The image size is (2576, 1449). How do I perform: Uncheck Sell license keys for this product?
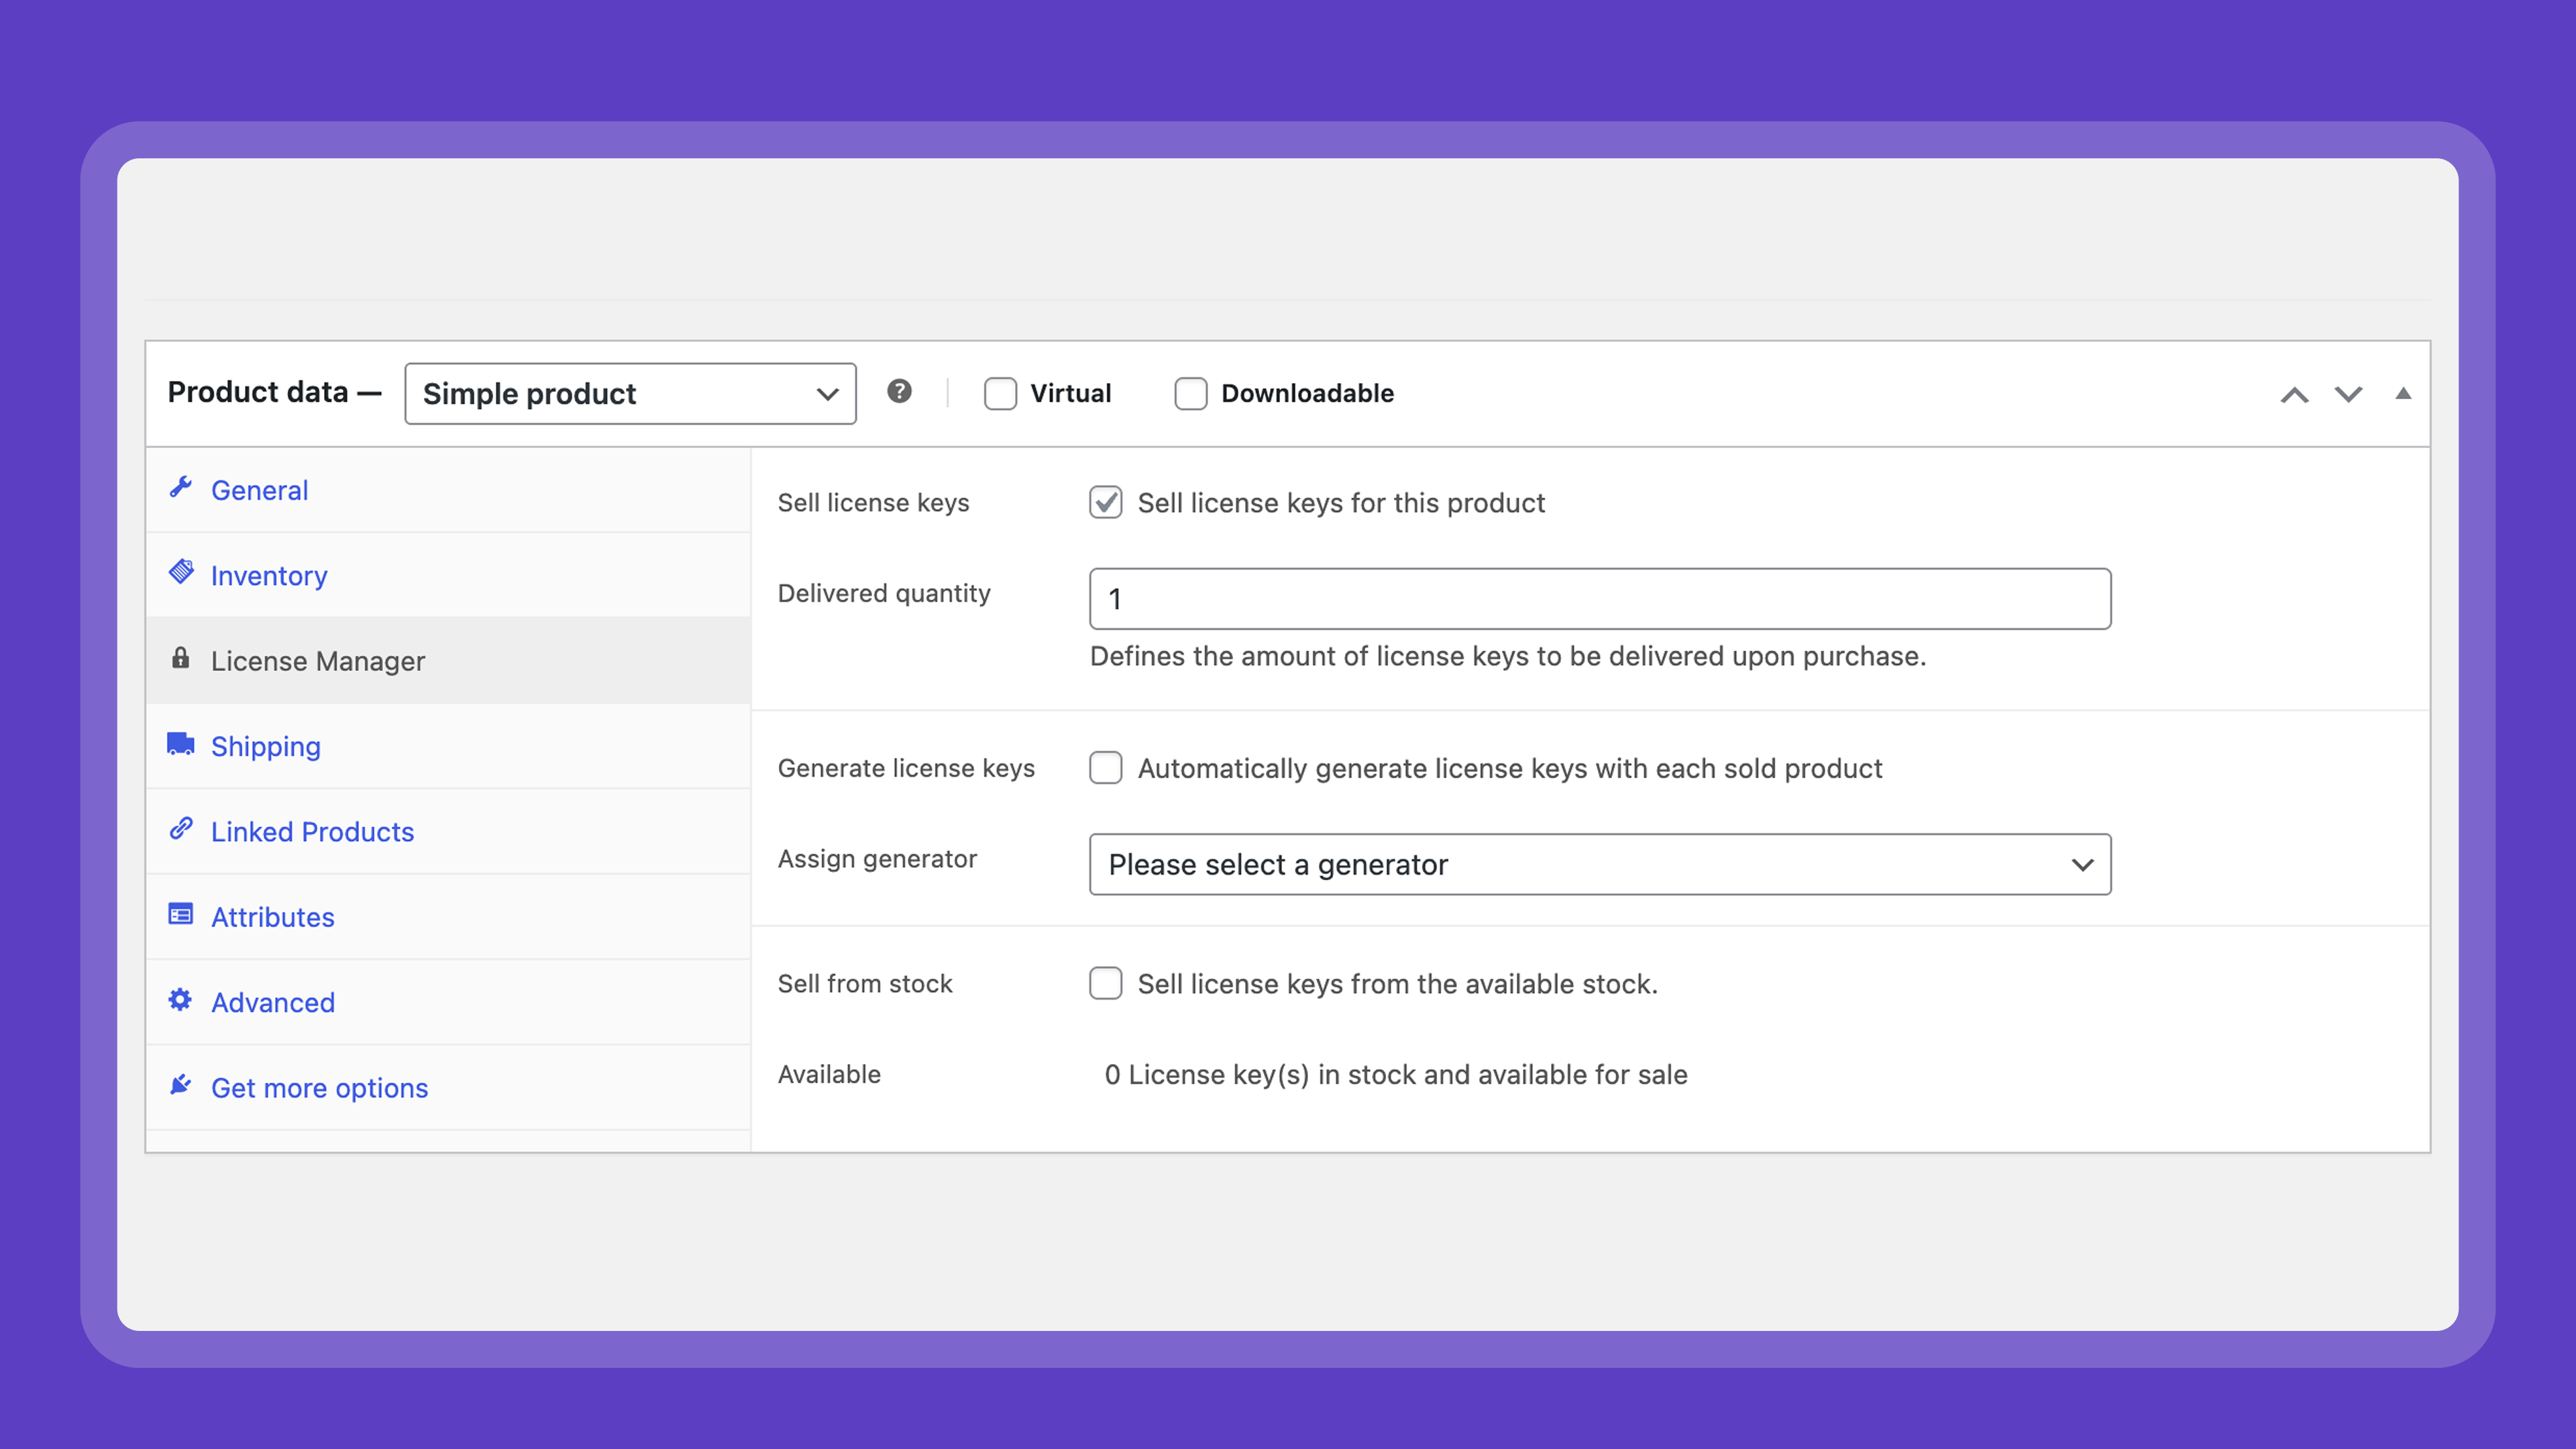tap(1105, 502)
